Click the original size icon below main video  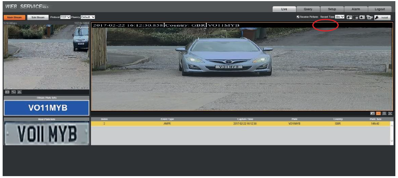click(373, 113)
